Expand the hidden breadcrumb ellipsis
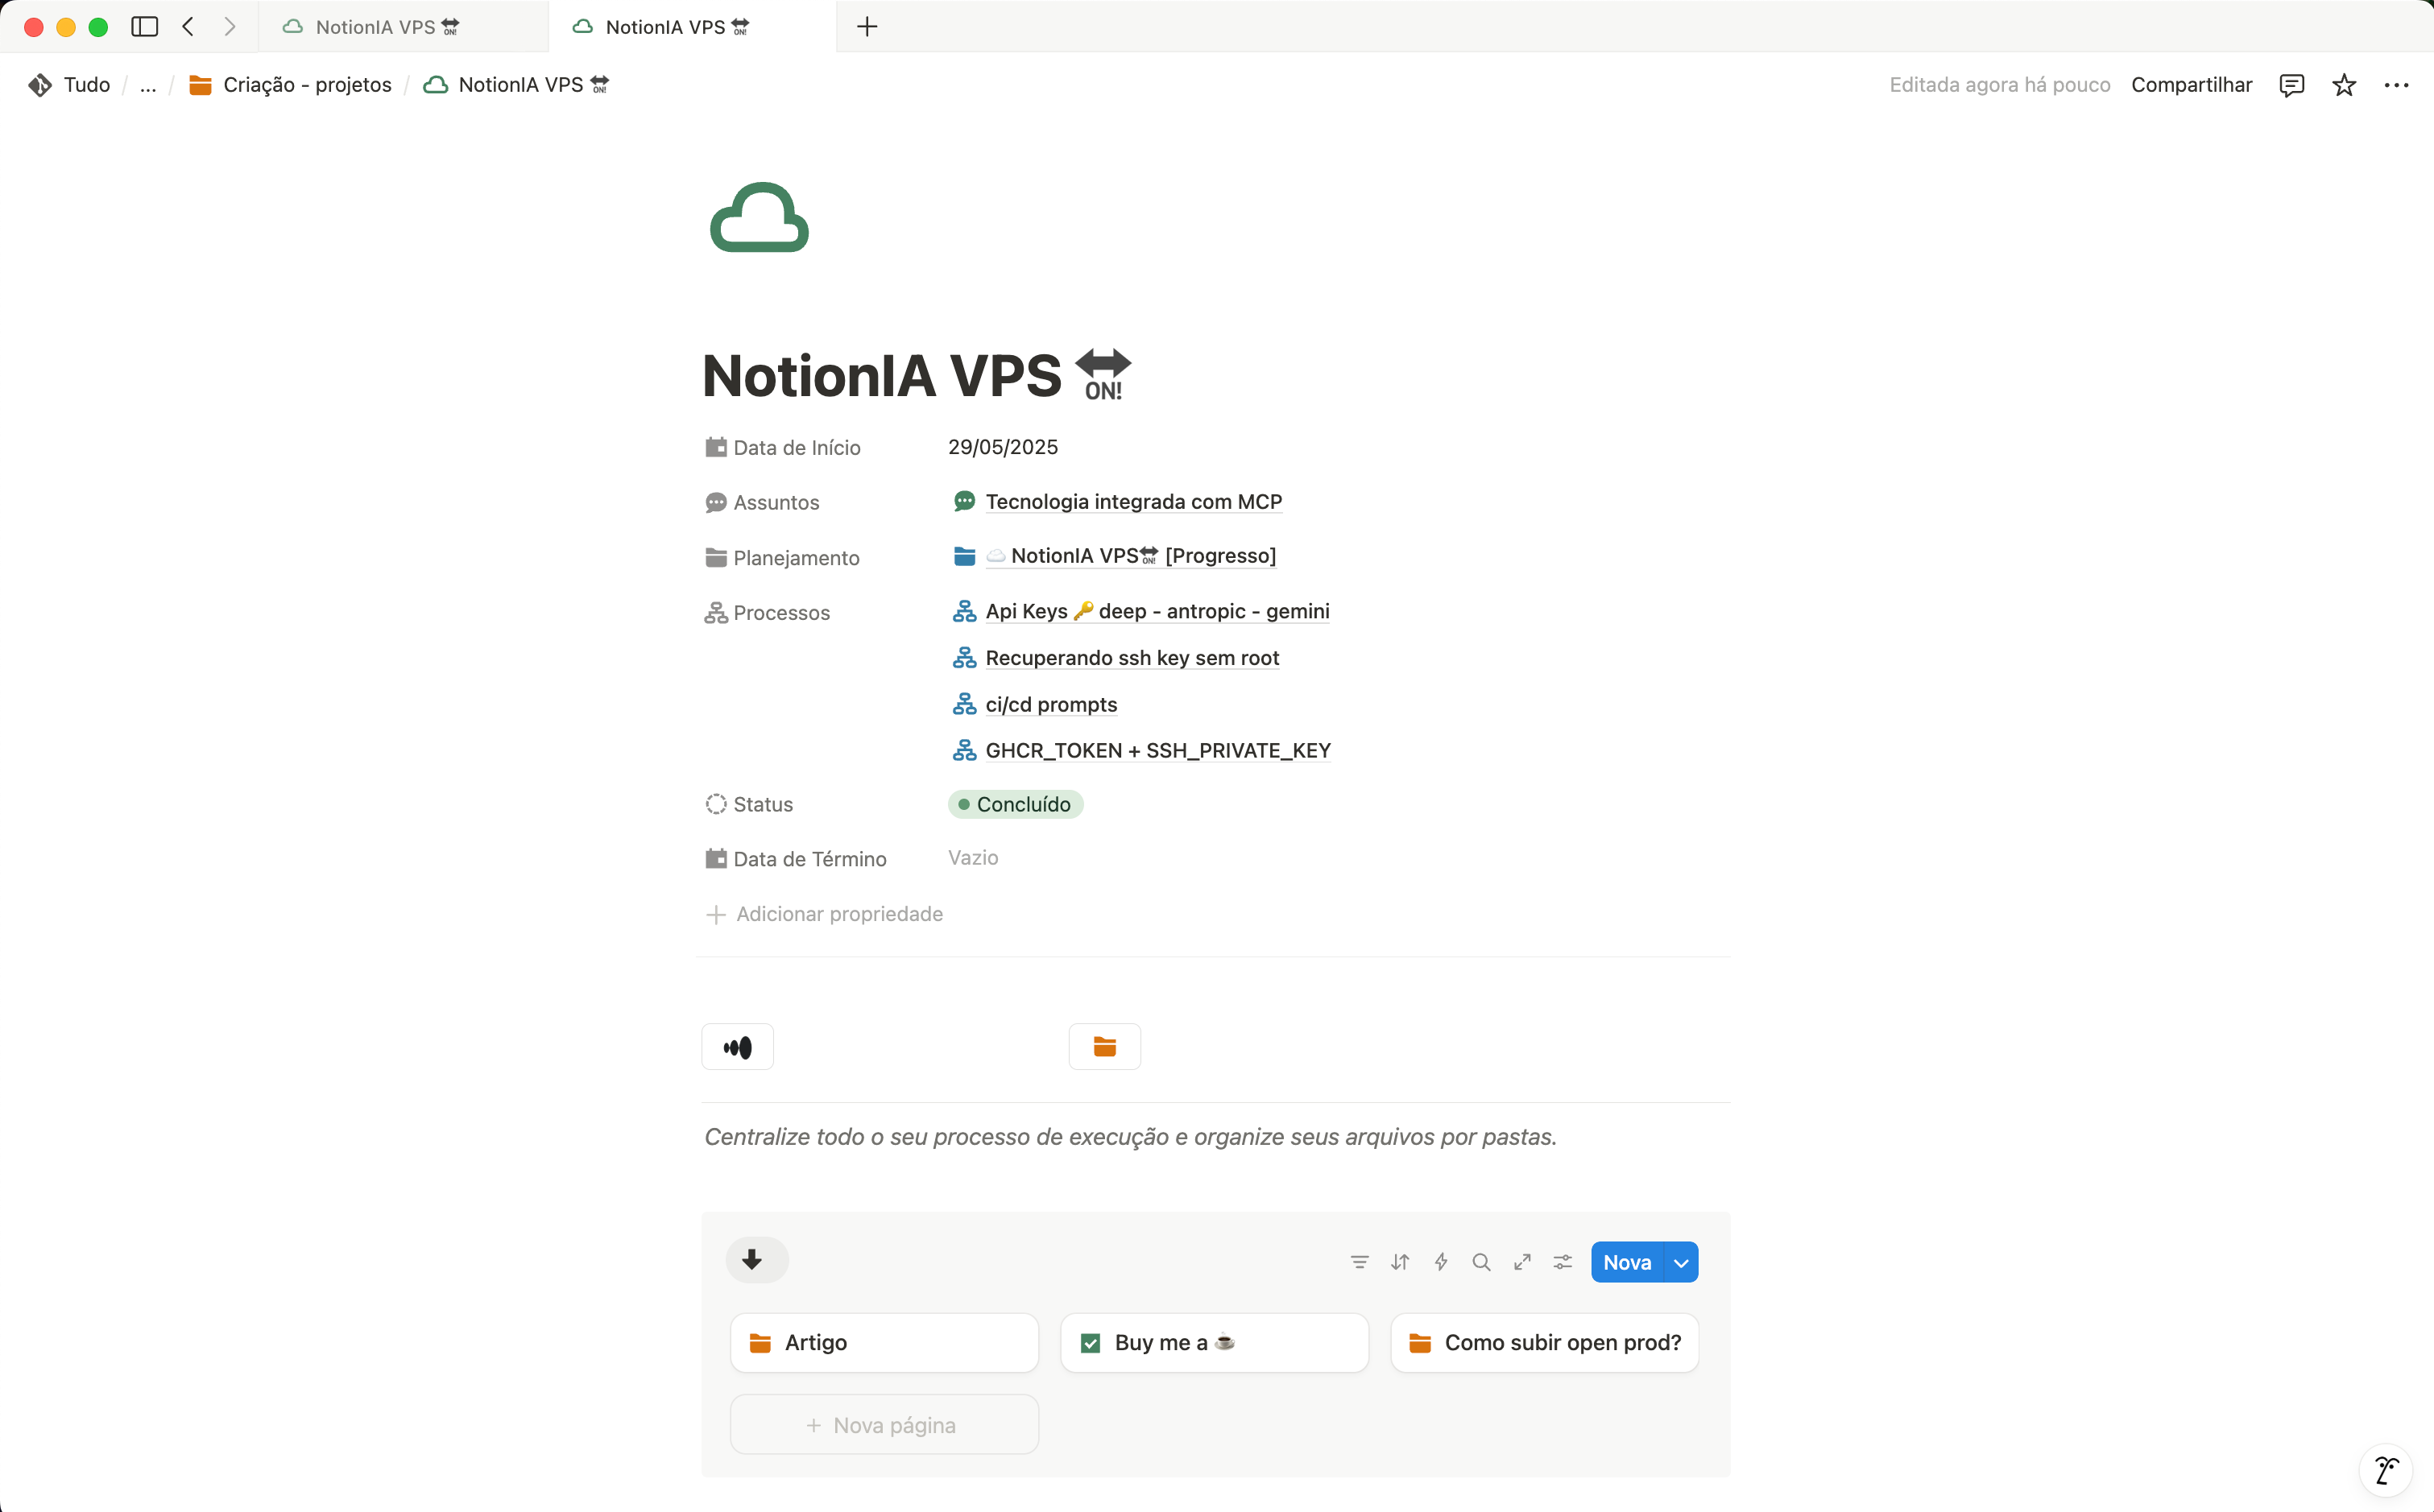This screenshot has height=1512, width=2434. [x=148, y=85]
